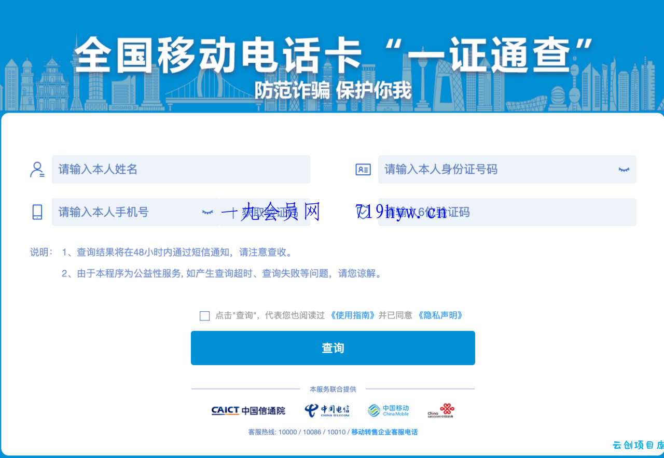Click the mobile phone icon

tap(37, 212)
